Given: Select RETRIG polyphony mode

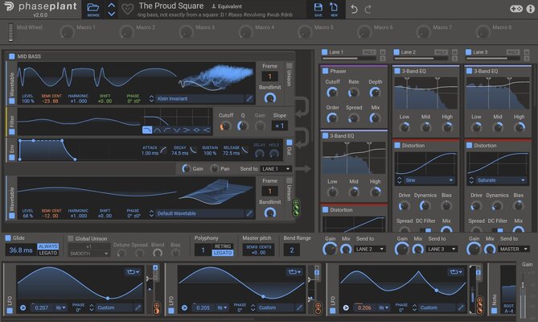Looking at the screenshot, I should click(223, 246).
